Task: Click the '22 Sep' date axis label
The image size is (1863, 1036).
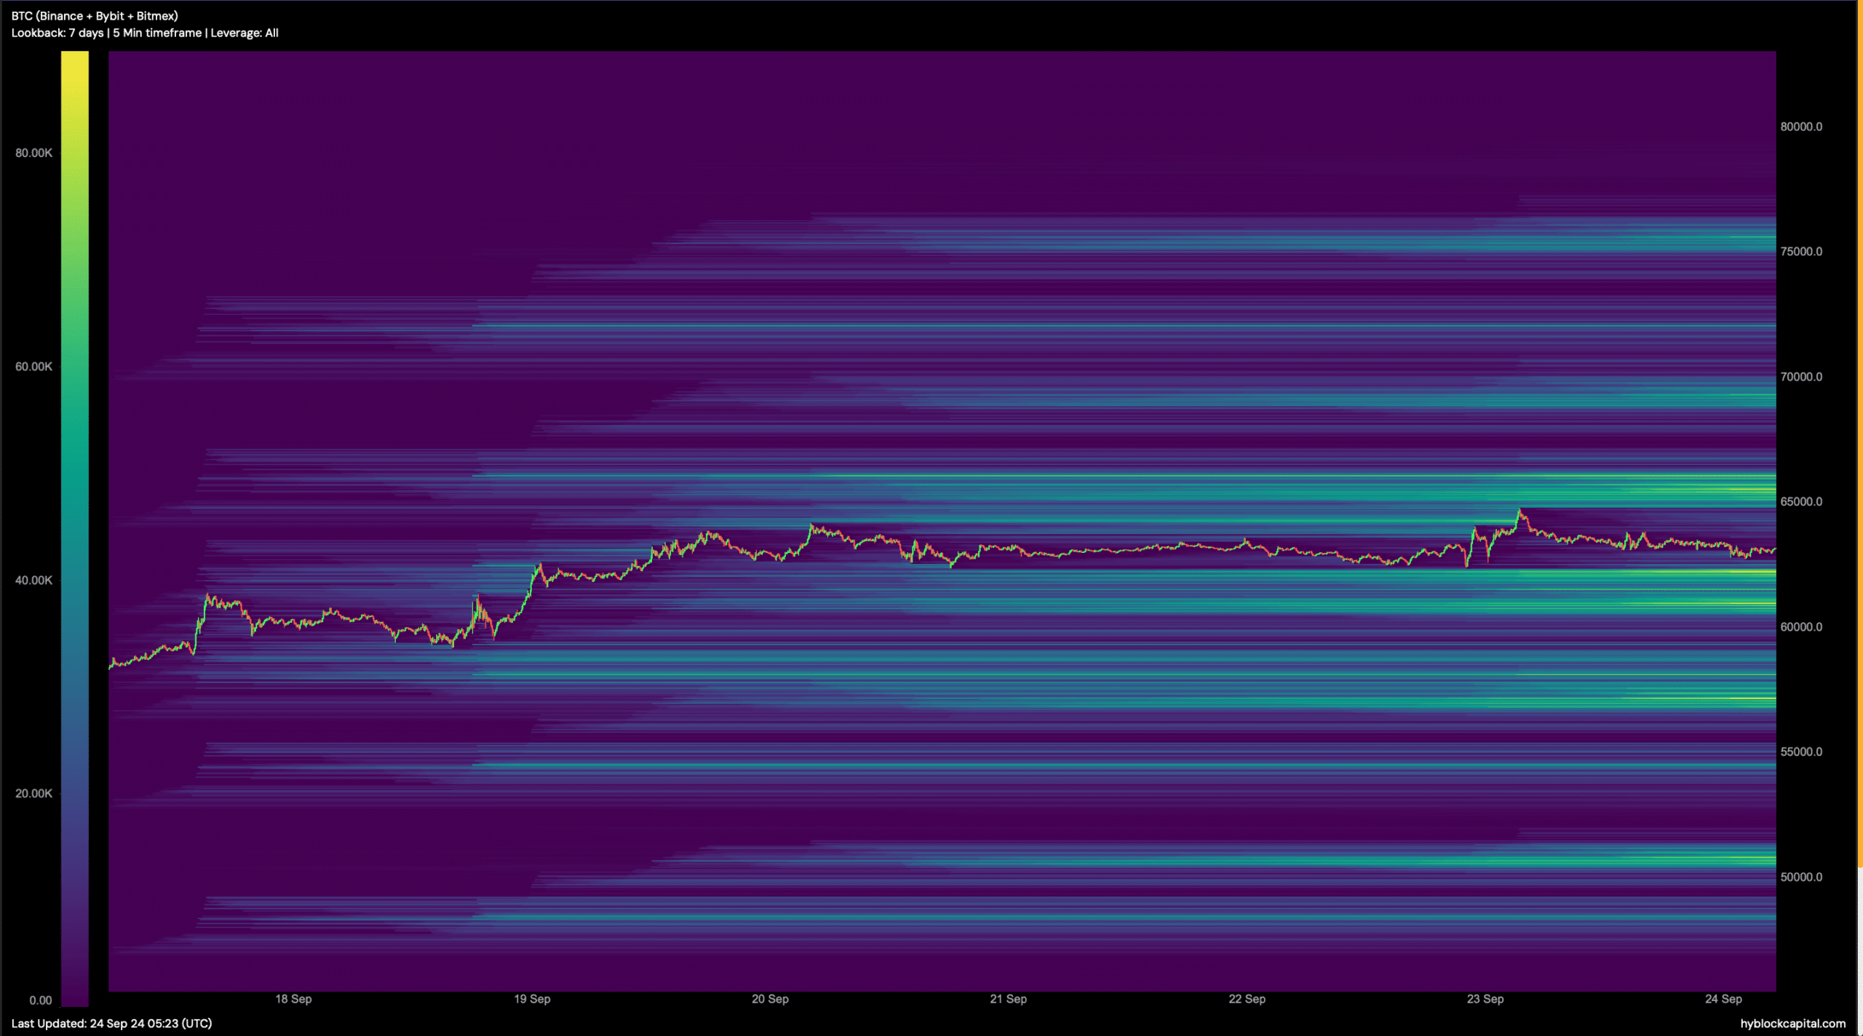Action: (x=1247, y=1000)
